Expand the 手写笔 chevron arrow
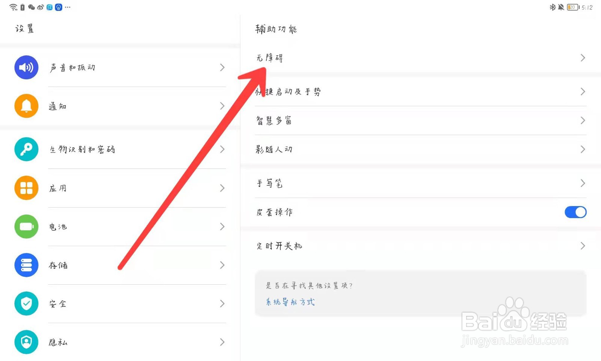Screen dimensions: 601x361 (x=583, y=183)
